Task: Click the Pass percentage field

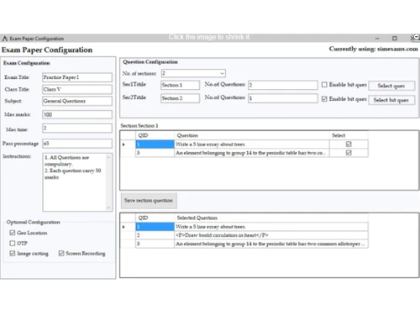Action: point(77,144)
